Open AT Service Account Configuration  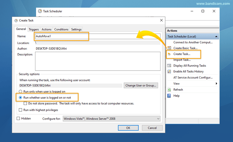point(193,78)
